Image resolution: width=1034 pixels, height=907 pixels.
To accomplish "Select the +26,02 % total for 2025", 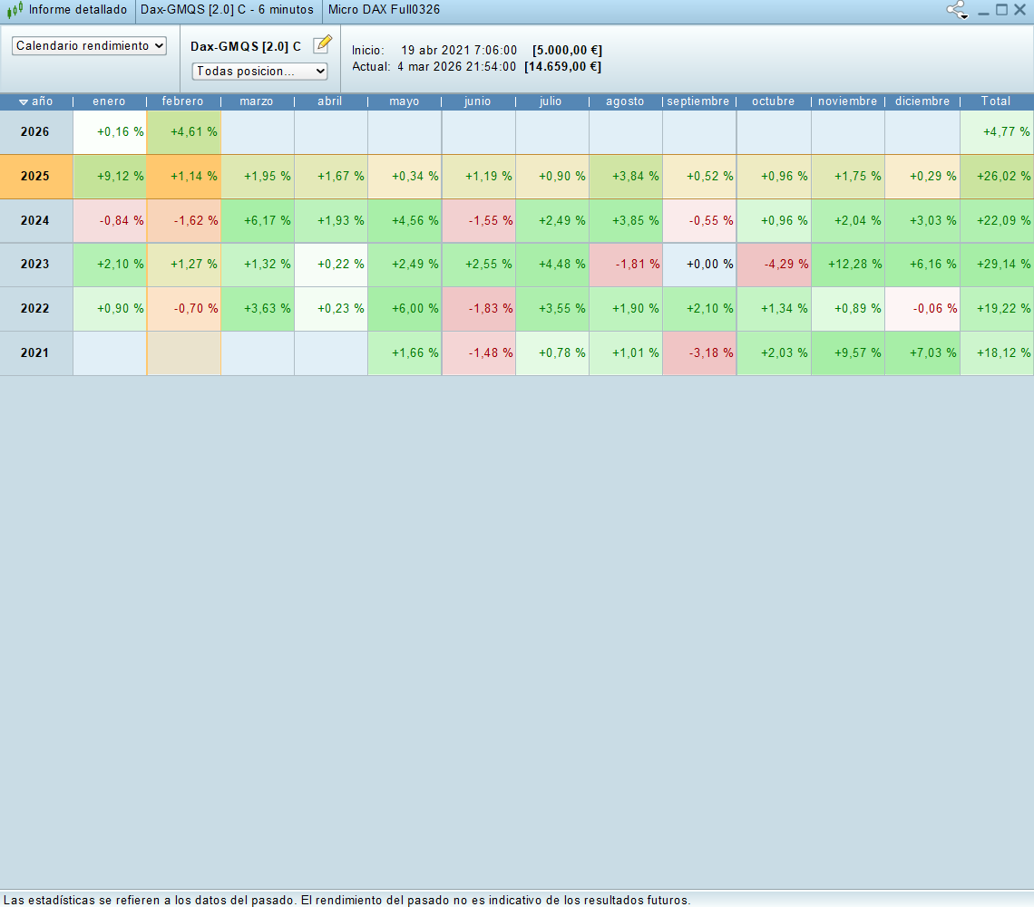I will (x=996, y=177).
